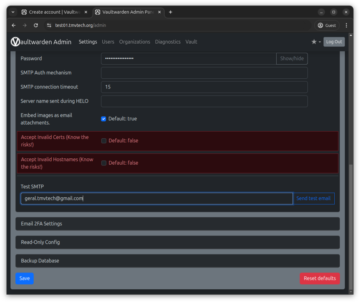
Task: Go back using the browser back arrow
Action: [x=14, y=25]
